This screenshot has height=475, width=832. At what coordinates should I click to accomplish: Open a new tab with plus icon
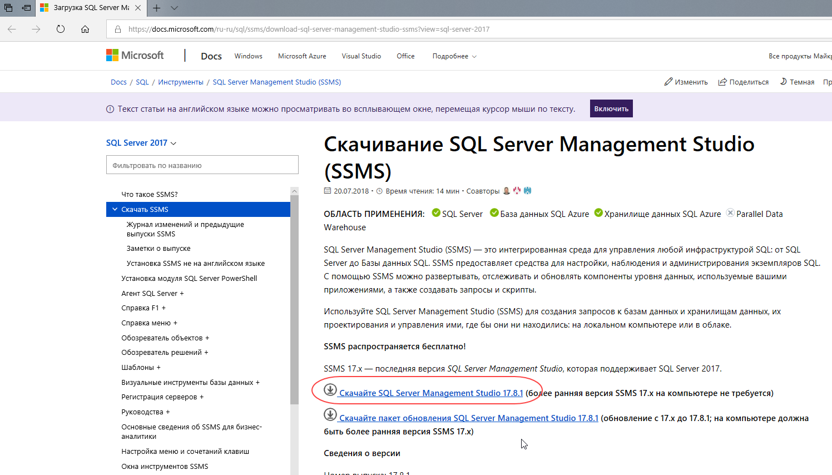157,8
